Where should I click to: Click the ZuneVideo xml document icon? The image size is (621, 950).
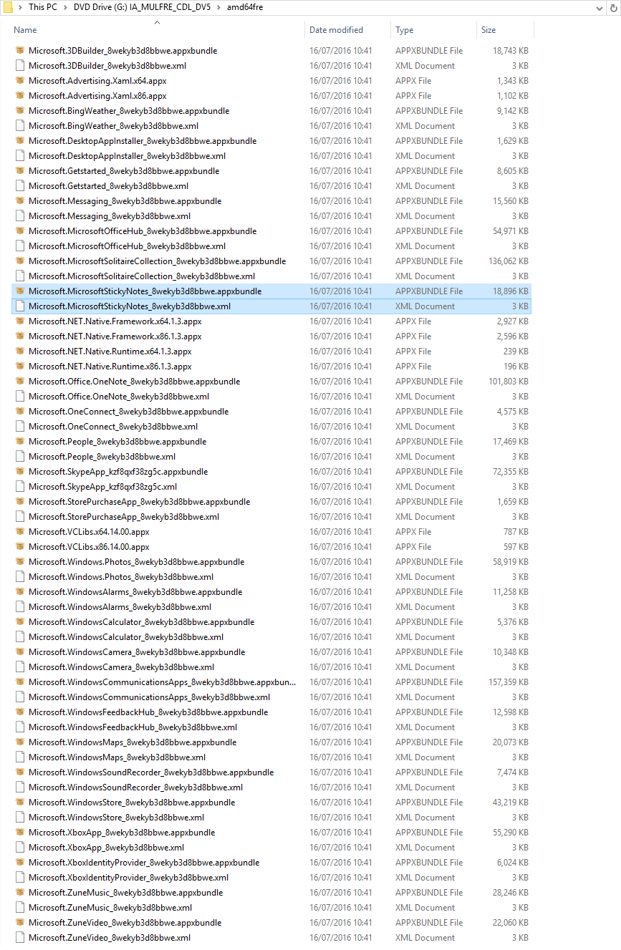point(20,938)
